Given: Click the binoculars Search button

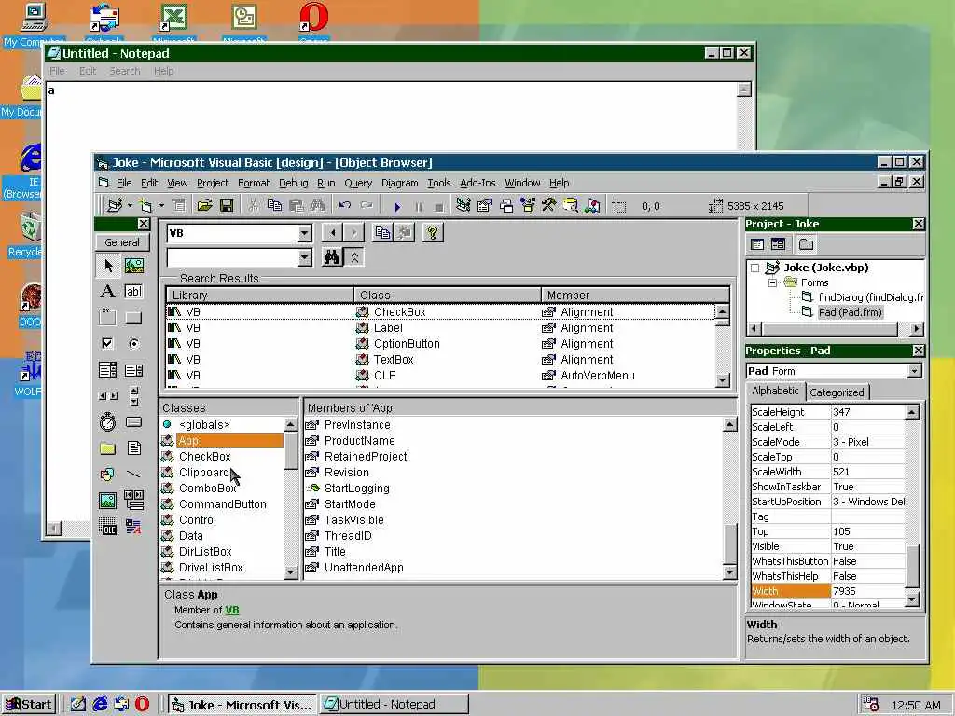Looking at the screenshot, I should pyautogui.click(x=331, y=257).
